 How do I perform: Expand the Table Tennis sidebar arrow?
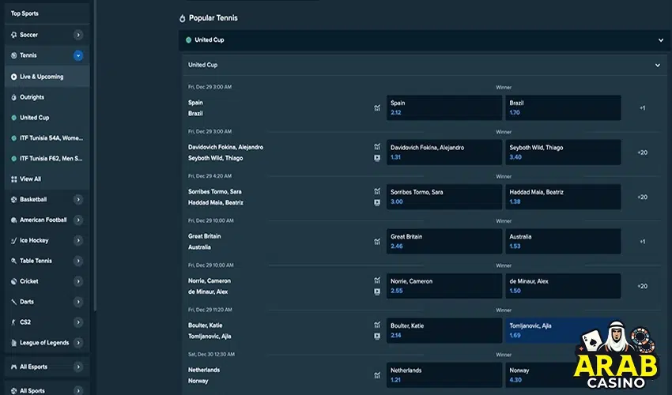(78, 261)
